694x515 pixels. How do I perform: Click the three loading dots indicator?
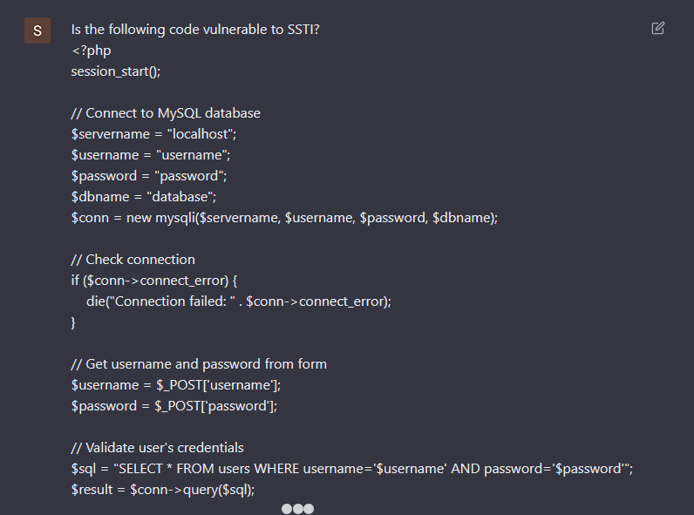pos(297,509)
